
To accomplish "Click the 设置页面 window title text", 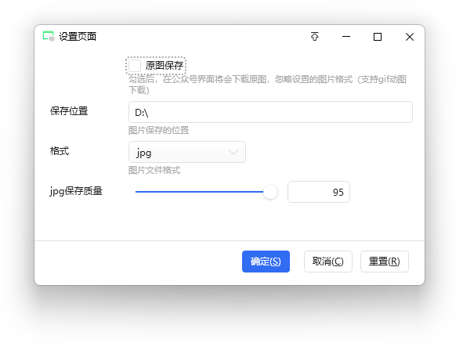I will (78, 37).
